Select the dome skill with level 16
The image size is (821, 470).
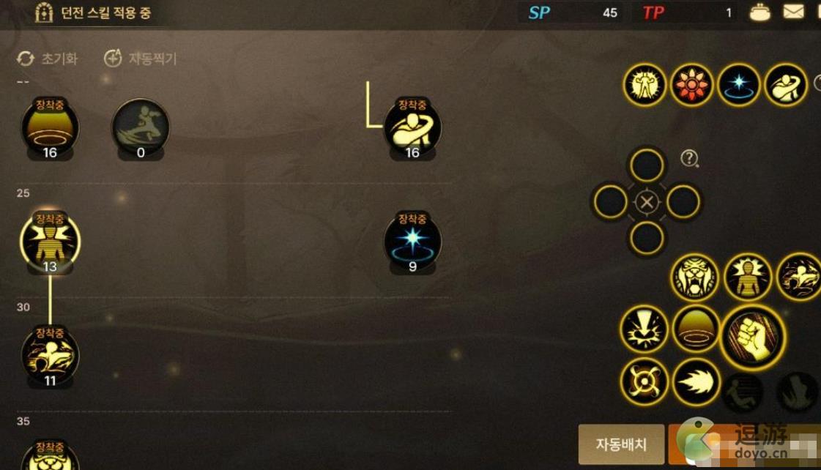coord(50,128)
